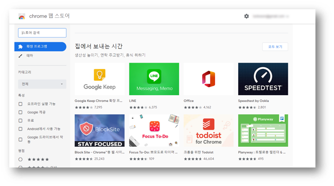
Task: Click the 495 rating count under Planyway
Action: pos(261,159)
